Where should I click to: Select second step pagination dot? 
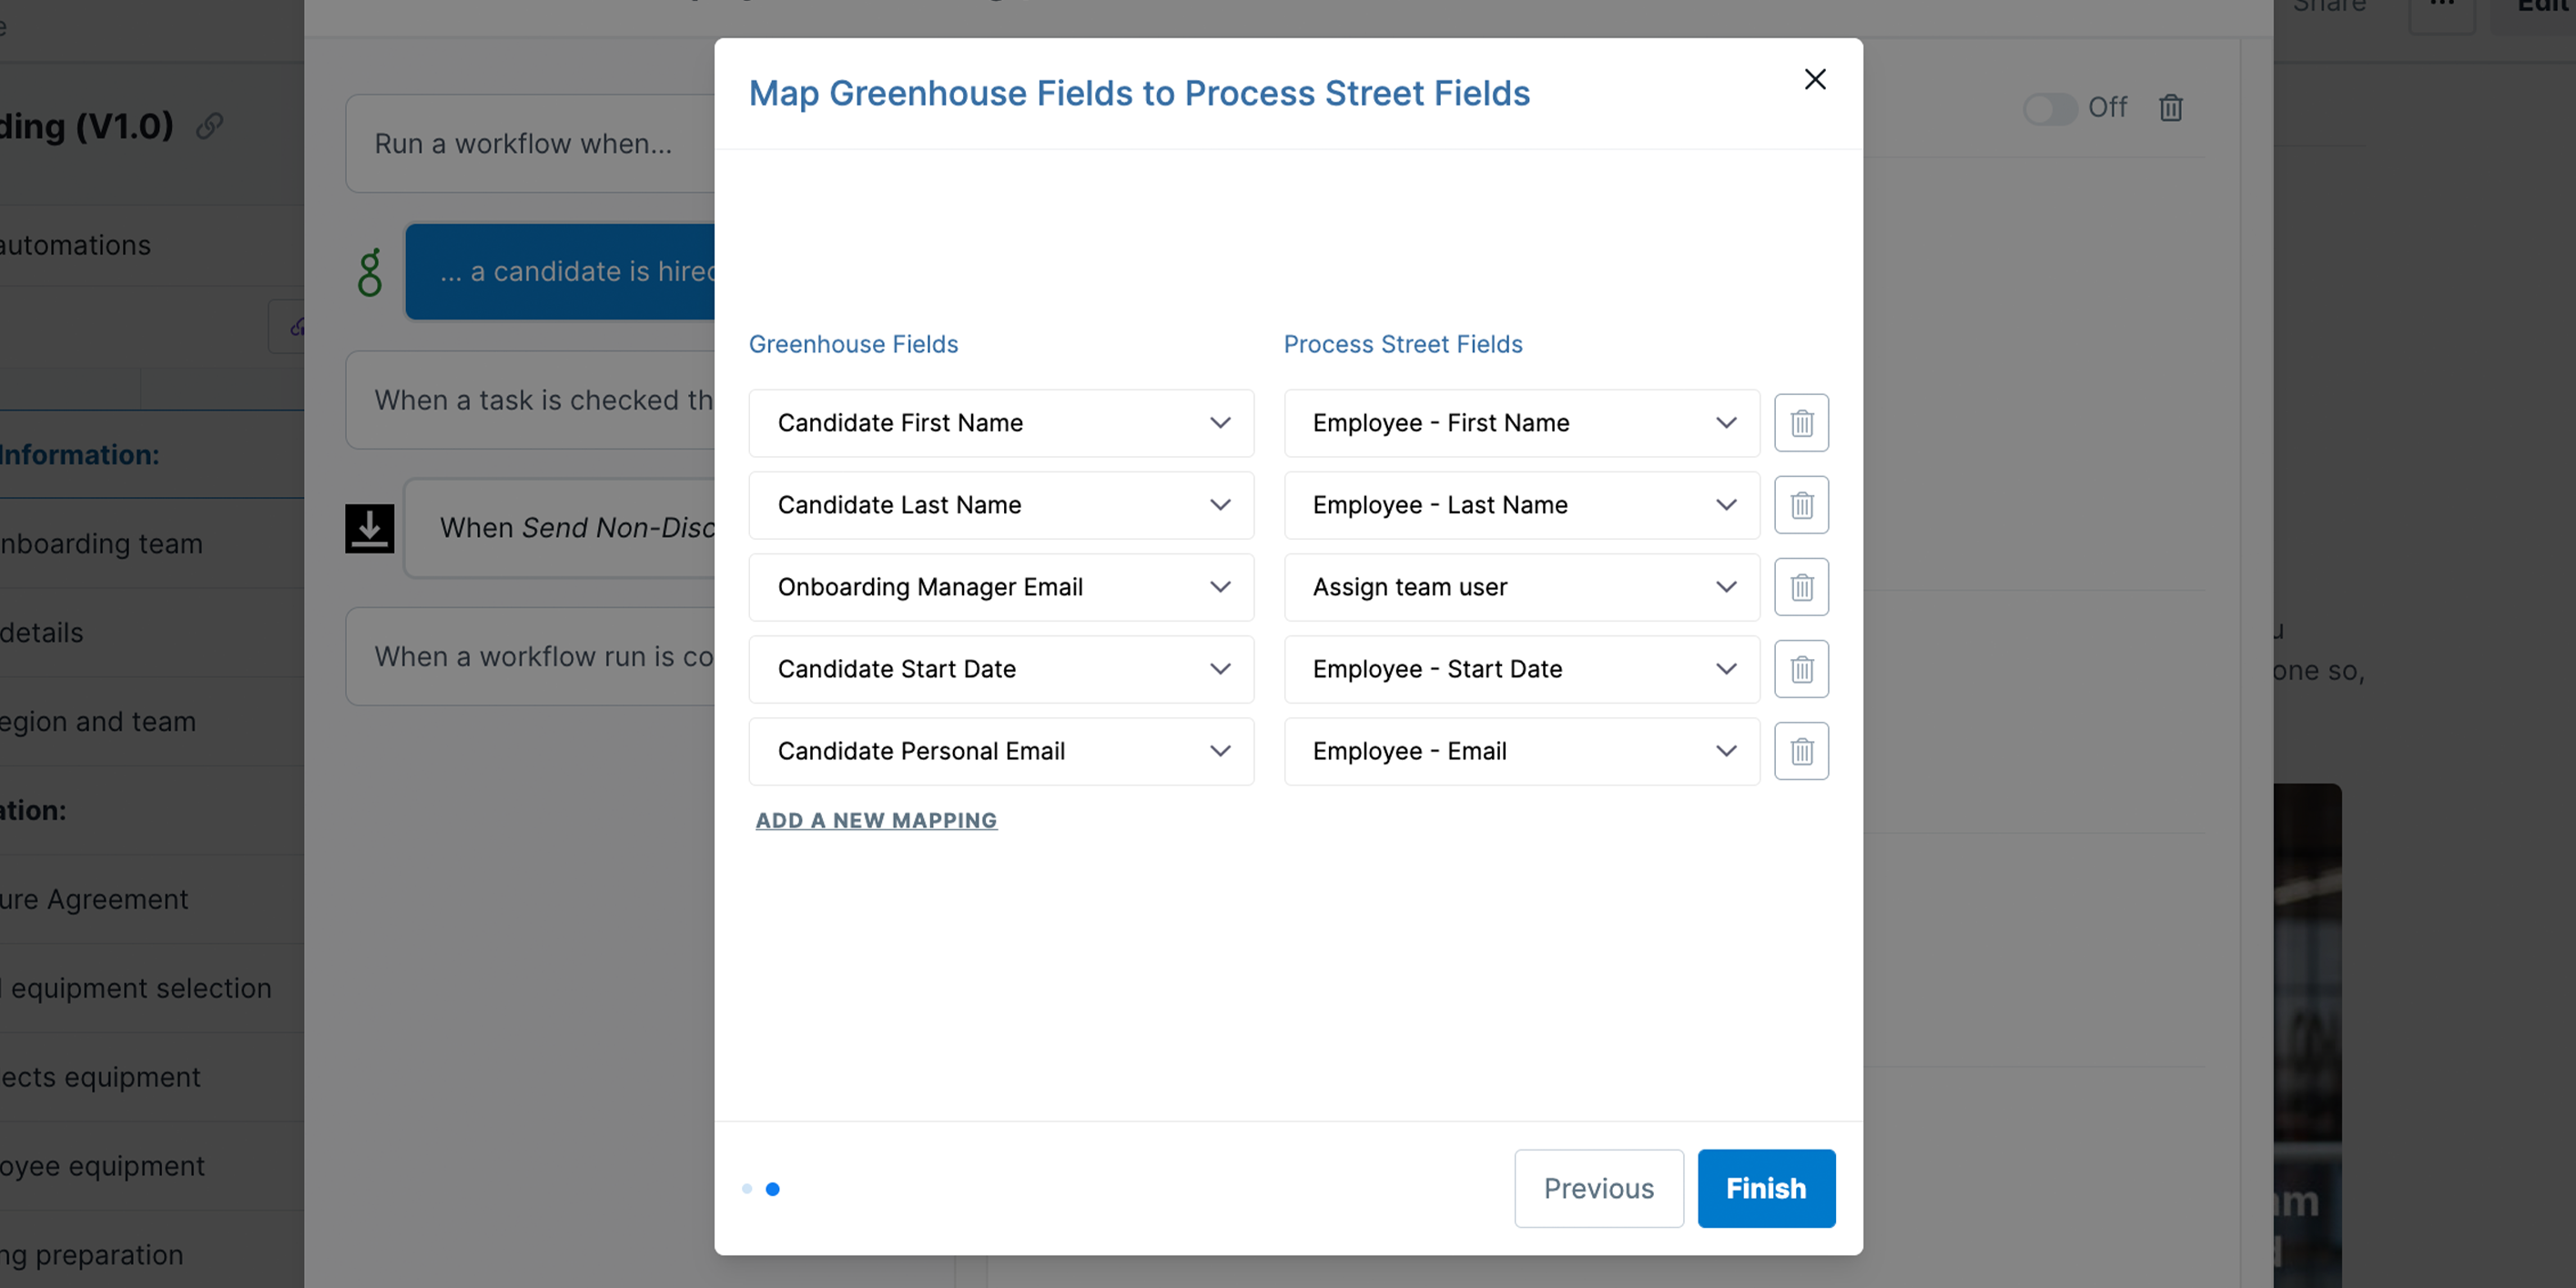(773, 1189)
